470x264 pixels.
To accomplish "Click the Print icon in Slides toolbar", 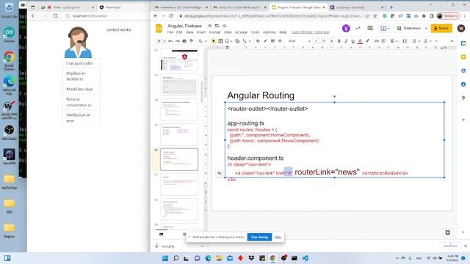I will click(184, 41).
